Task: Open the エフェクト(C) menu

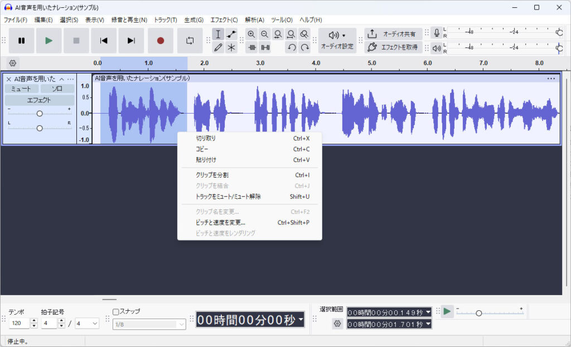Action: click(224, 20)
